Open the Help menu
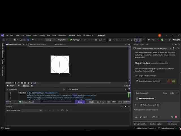Viewport: 181px width, 136px height. point(79,35)
